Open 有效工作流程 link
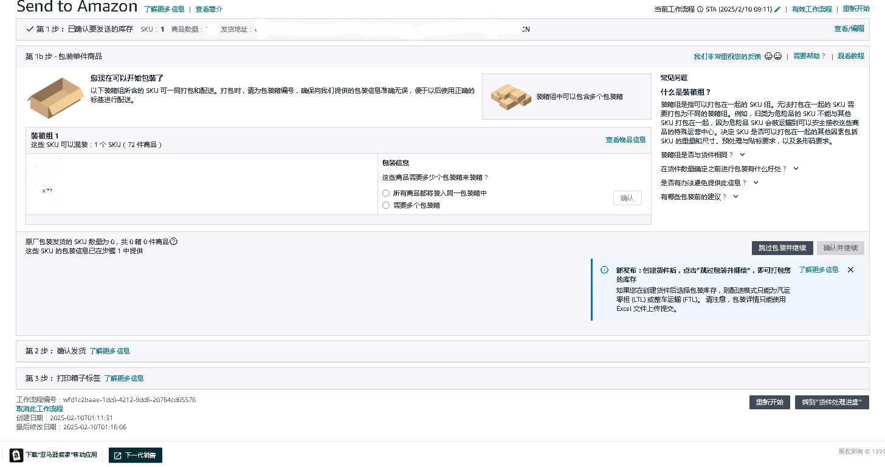Viewport: 885px width, 467px height. (811, 9)
